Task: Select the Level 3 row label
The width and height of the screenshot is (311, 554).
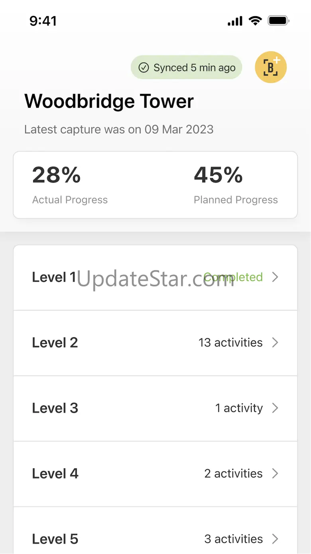Action: coord(55,408)
